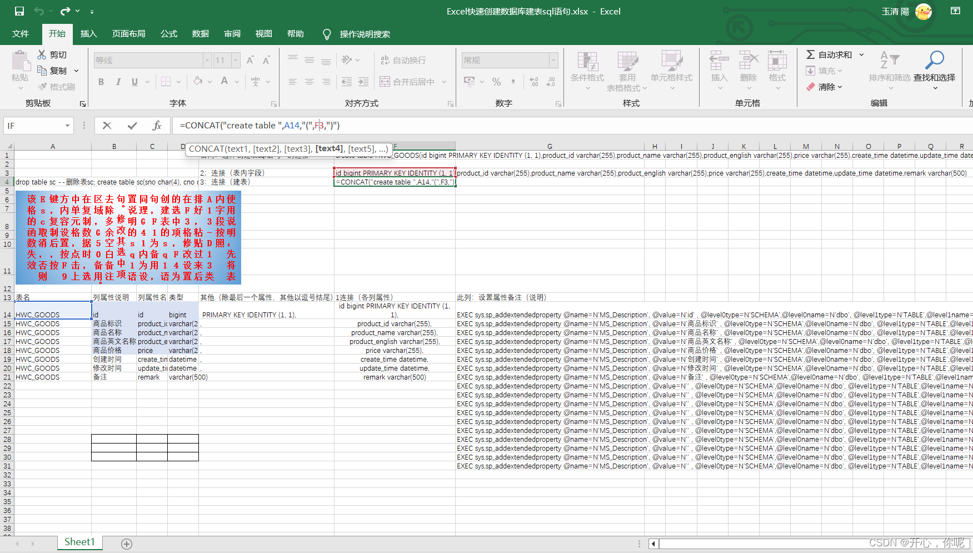Click the fill color bucket icon
This screenshot has height=553, width=973.
coord(198,81)
